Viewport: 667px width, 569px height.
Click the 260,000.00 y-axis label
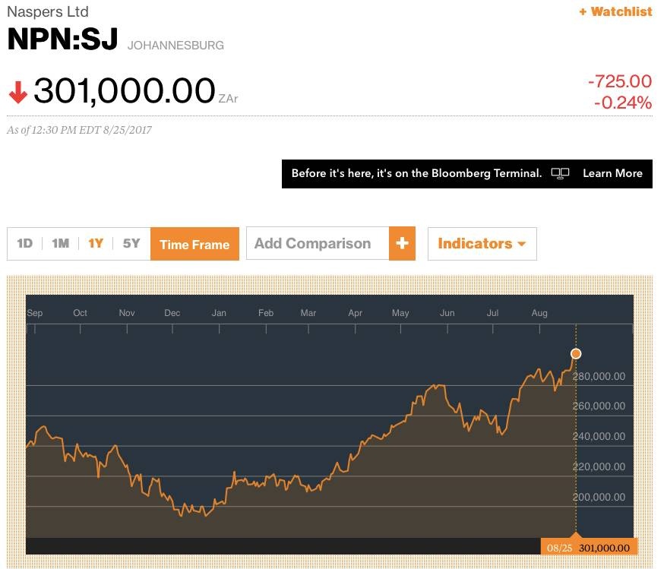tap(599, 406)
